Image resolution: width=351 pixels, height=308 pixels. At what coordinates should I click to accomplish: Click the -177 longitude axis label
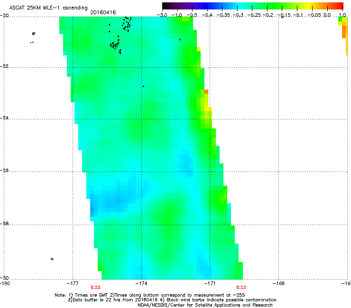point(73,283)
